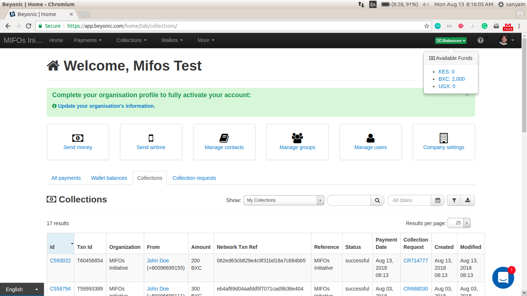Open the English language selector
Screen dimensions: 527x296
[22, 289]
